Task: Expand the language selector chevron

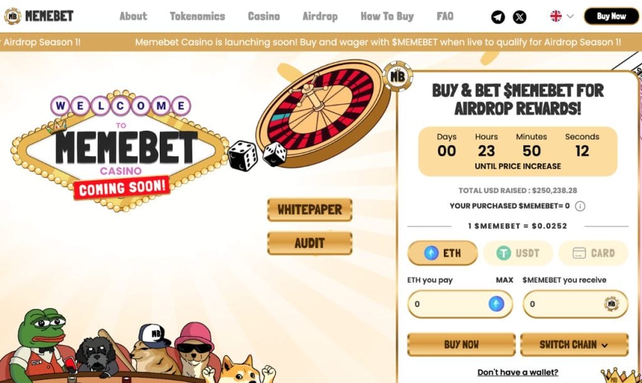Action: pyautogui.click(x=570, y=16)
